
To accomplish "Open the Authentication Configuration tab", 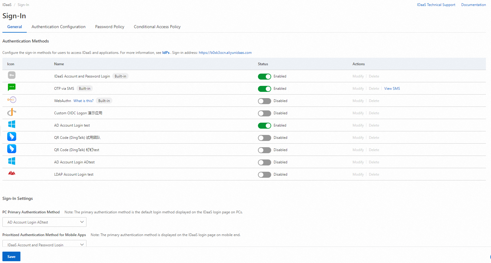I will 59,27.
